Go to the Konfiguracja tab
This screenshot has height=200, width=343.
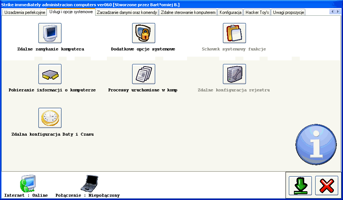pos(230,12)
